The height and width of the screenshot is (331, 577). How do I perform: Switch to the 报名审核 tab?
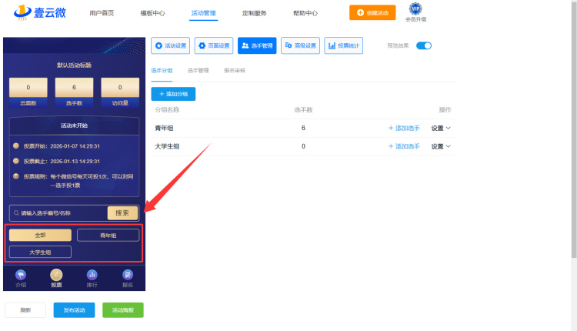click(x=235, y=70)
